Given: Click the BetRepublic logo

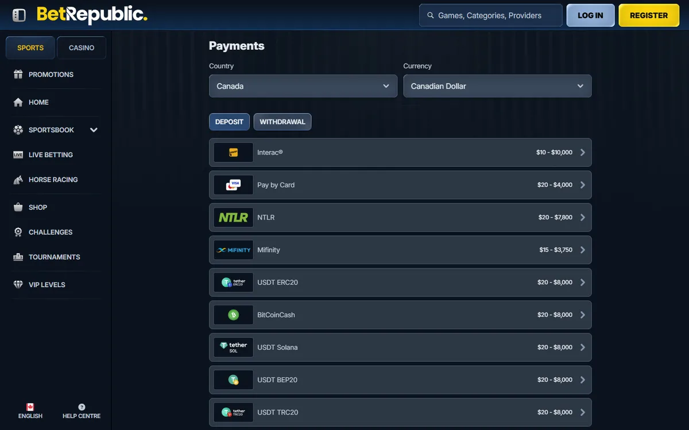Looking at the screenshot, I should (92, 15).
